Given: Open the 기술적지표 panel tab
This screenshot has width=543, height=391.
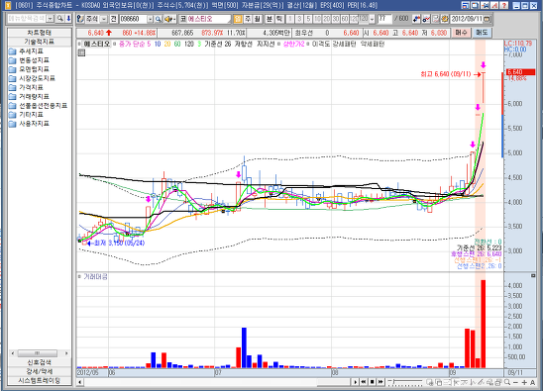Looking at the screenshot, I should 40,42.
